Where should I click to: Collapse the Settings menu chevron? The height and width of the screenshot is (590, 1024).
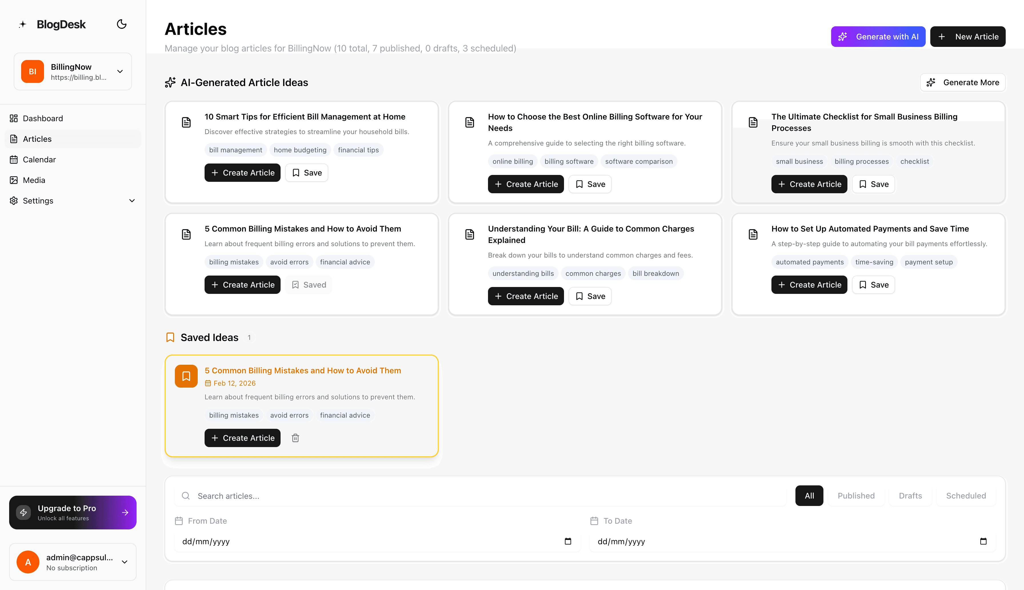[x=132, y=201]
